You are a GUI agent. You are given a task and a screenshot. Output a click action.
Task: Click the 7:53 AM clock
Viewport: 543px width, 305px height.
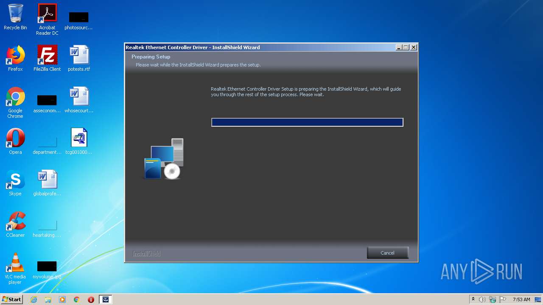coord(521,299)
